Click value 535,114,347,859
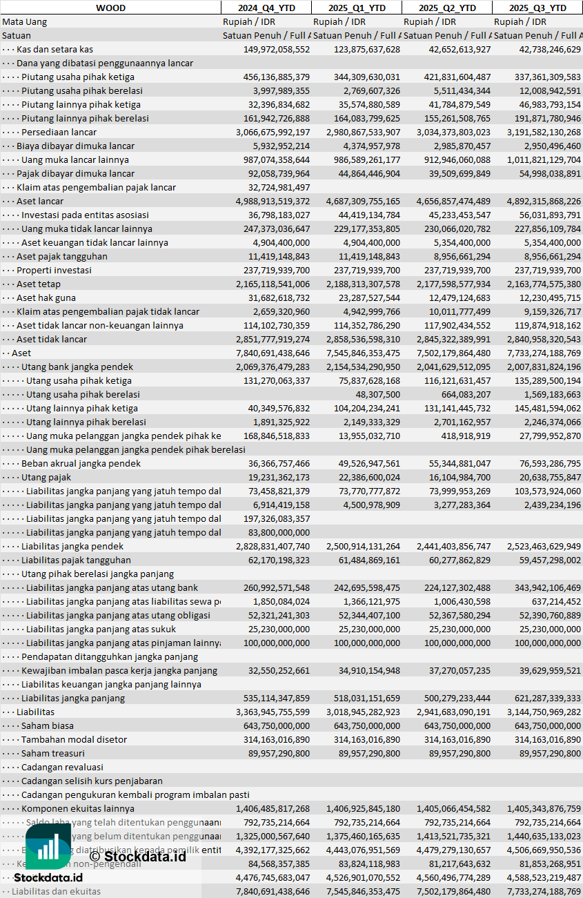The width and height of the screenshot is (583, 898). [277, 698]
